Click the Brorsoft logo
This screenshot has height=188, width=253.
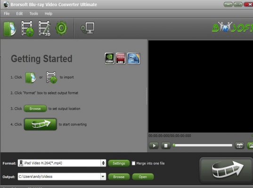(x=232, y=27)
